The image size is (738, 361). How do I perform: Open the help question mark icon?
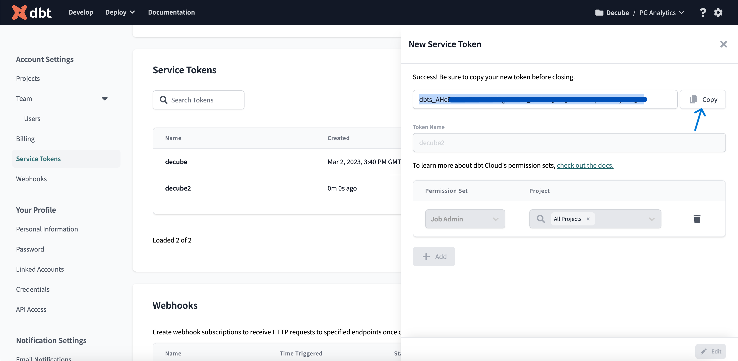tap(702, 13)
